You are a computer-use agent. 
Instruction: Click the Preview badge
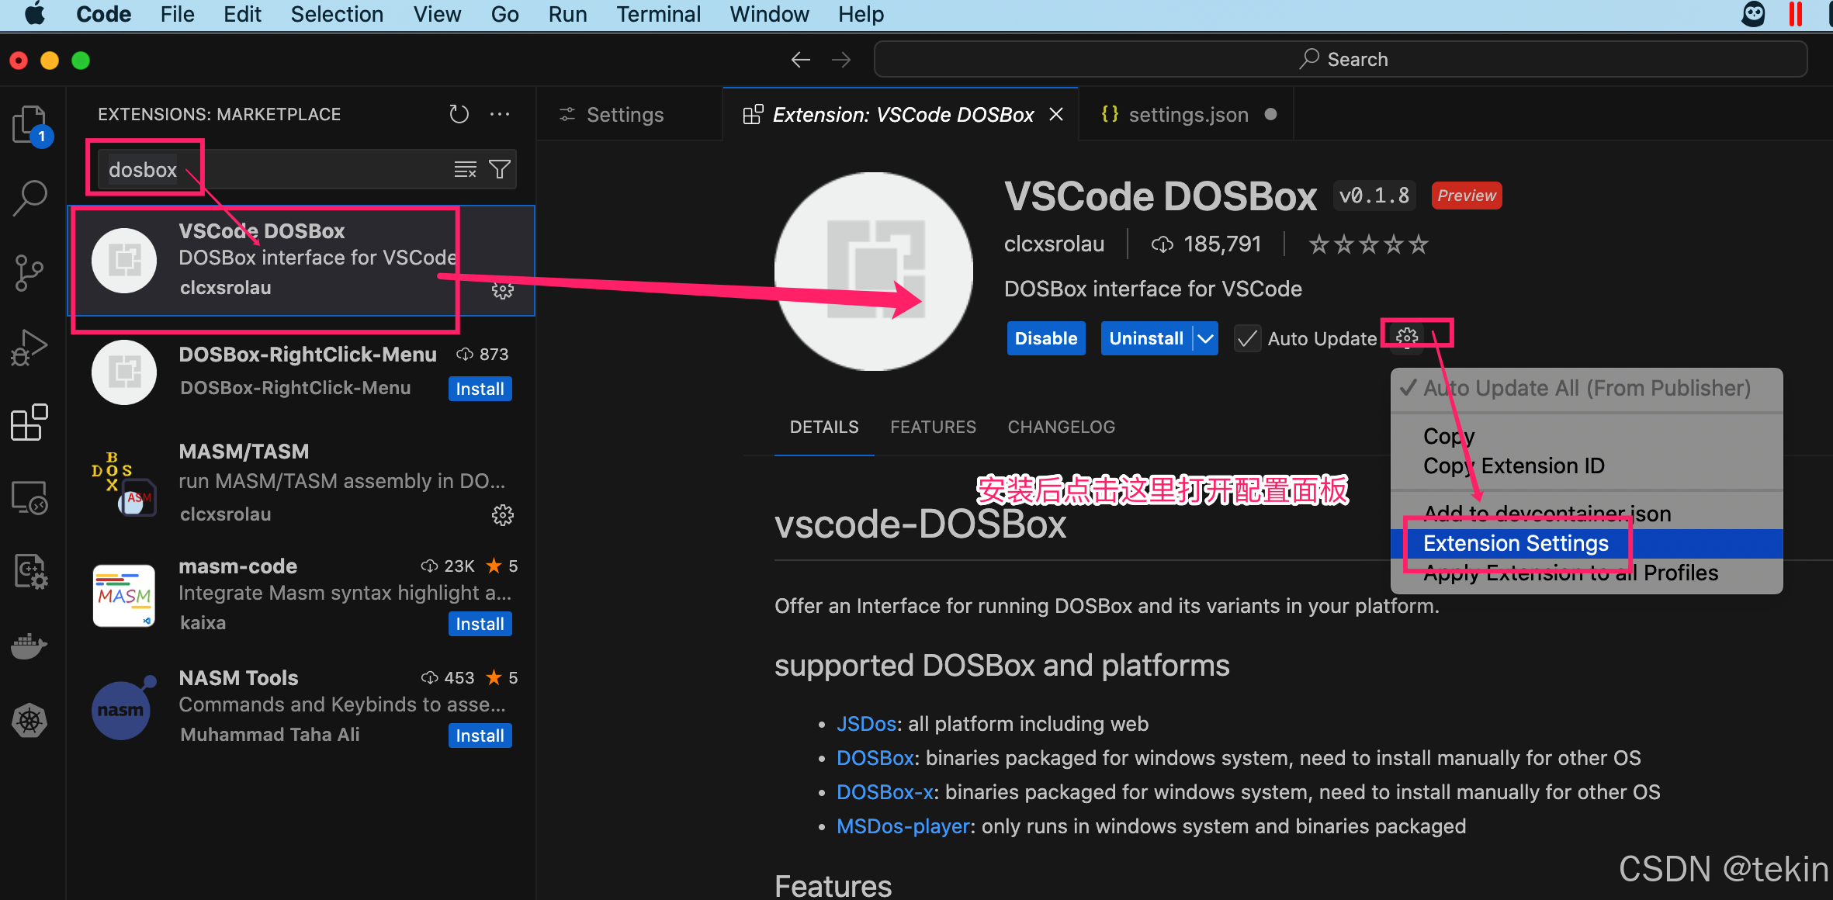[1466, 196]
